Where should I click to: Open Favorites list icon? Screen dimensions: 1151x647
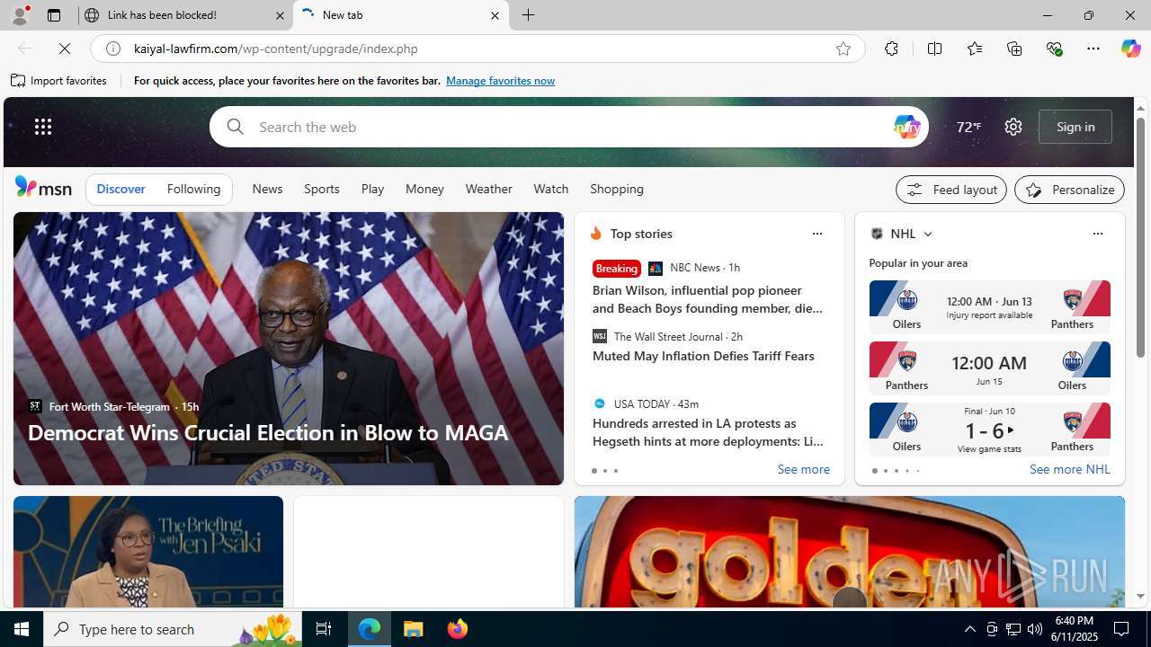point(975,49)
